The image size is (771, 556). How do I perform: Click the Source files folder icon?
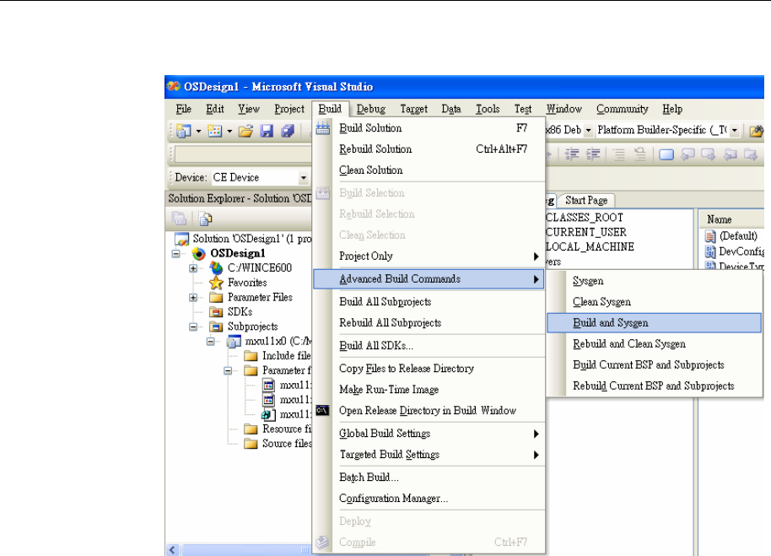(x=251, y=444)
